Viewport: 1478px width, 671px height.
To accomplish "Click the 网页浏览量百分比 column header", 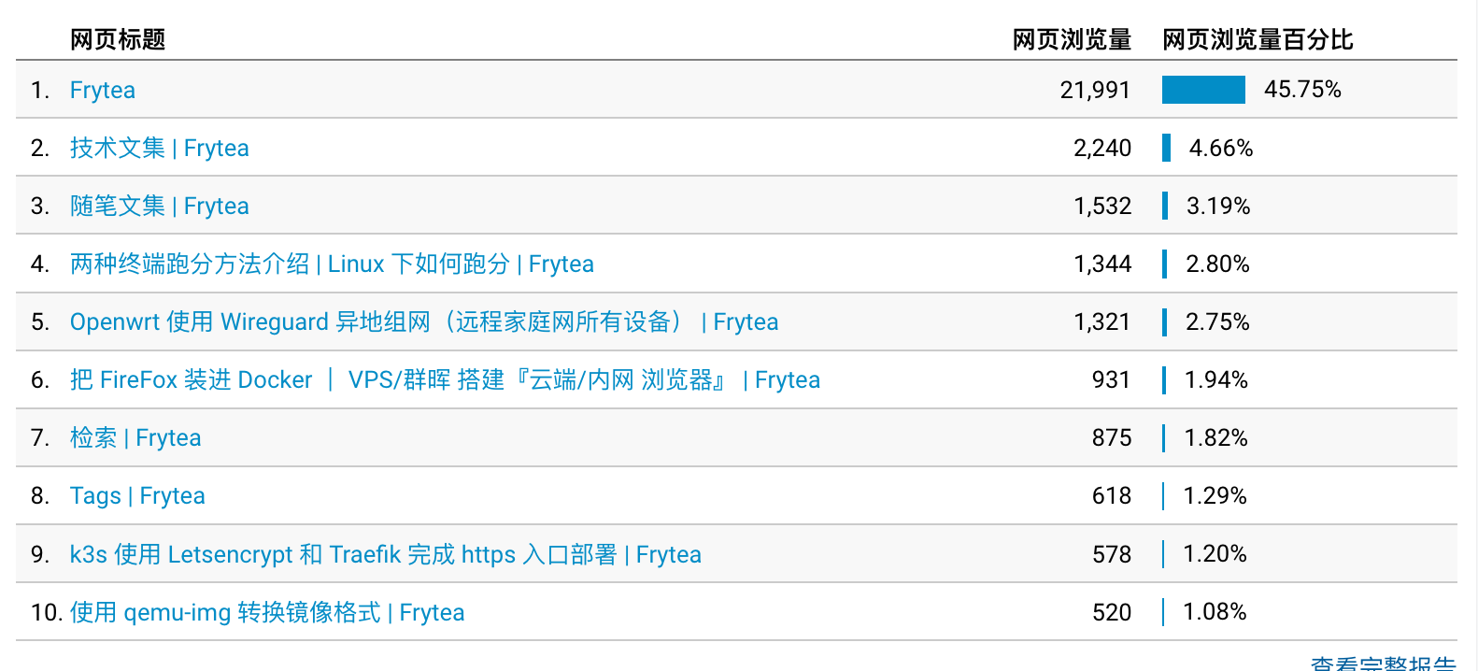I will (x=1258, y=40).
